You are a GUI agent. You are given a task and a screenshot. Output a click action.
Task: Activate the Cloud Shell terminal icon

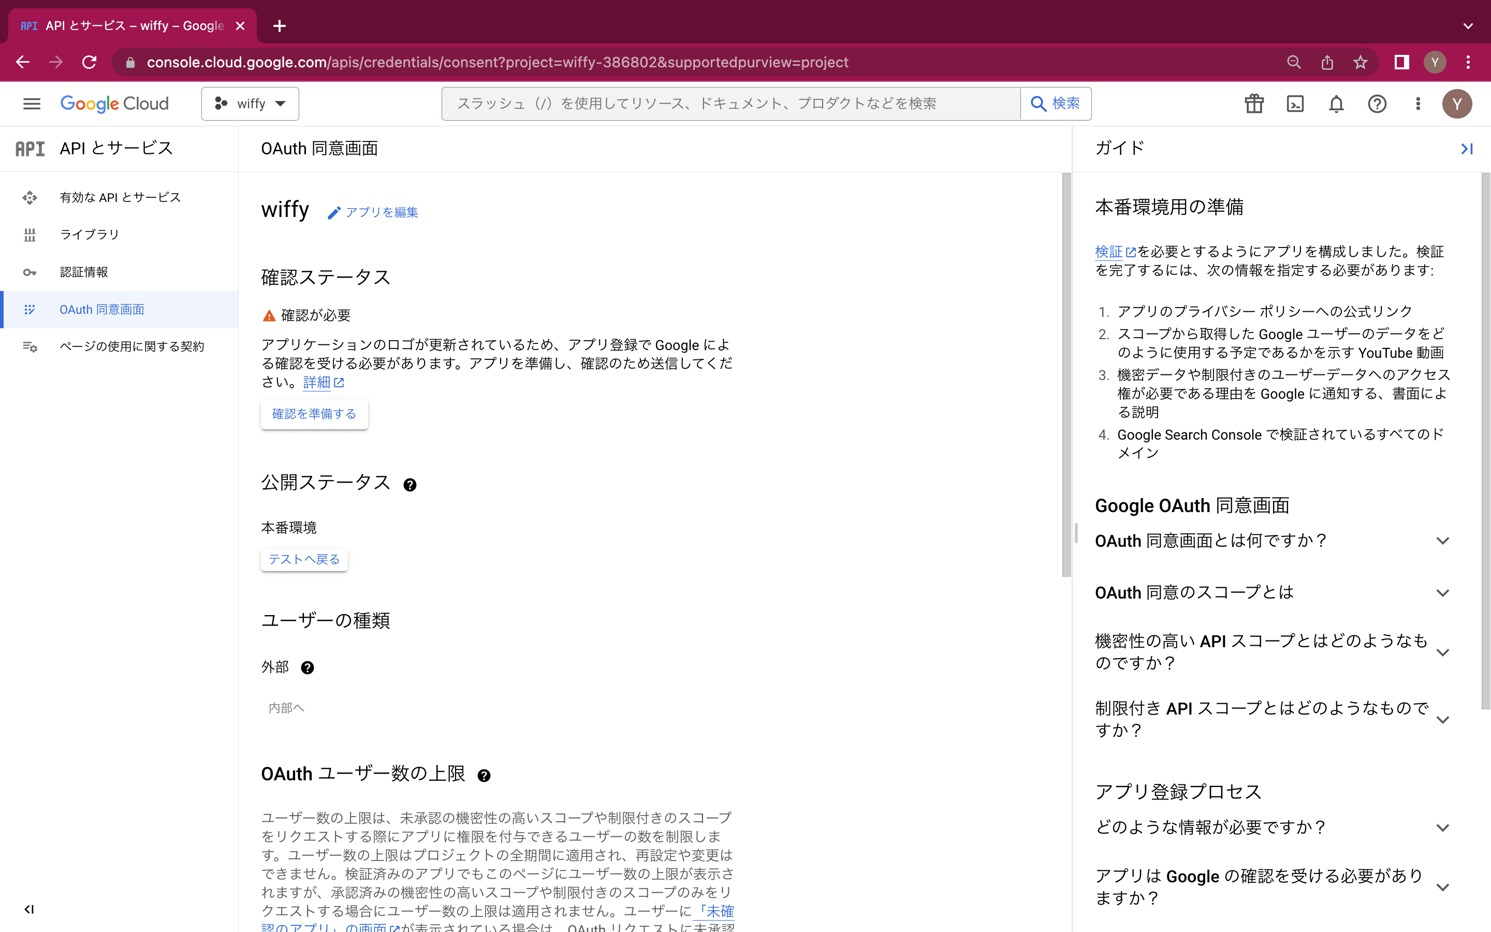click(x=1295, y=104)
